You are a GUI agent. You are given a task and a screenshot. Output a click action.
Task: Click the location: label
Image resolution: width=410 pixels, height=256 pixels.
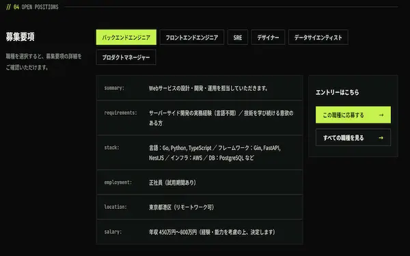(115, 207)
